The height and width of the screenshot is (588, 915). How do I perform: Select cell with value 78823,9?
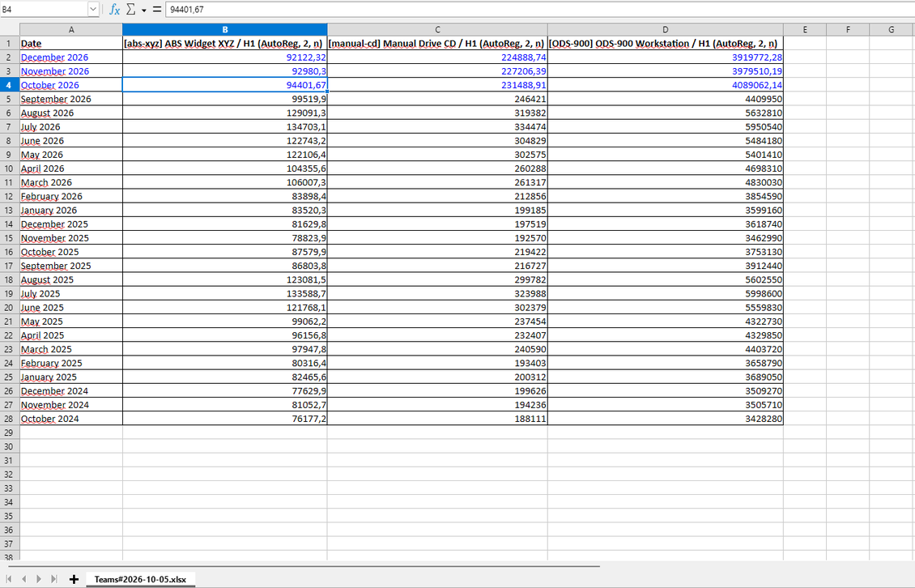click(224, 237)
